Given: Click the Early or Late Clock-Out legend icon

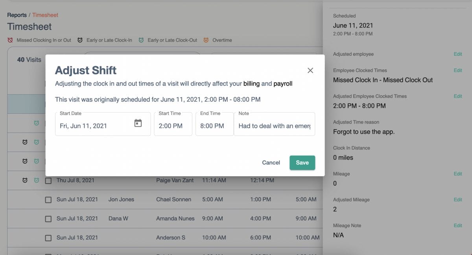Looking at the screenshot, I should [x=141, y=40].
